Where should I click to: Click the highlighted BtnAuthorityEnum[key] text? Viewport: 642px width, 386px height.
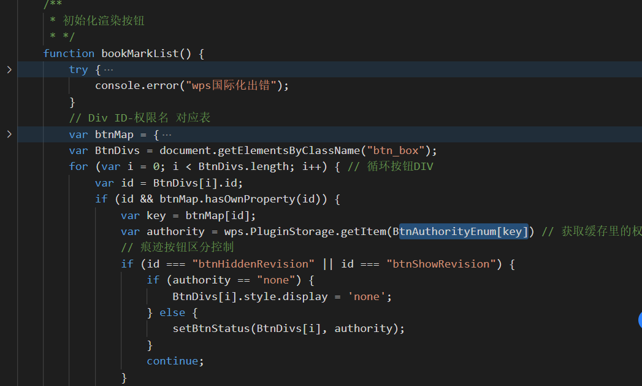click(x=463, y=231)
